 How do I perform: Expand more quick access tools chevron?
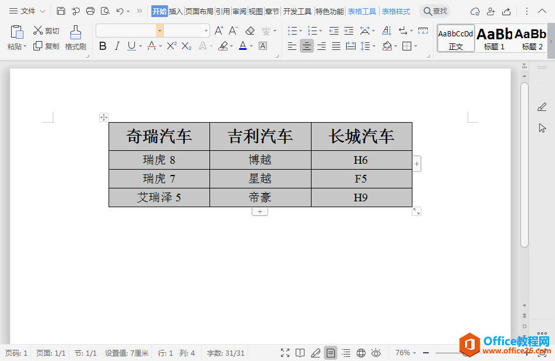click(140, 11)
